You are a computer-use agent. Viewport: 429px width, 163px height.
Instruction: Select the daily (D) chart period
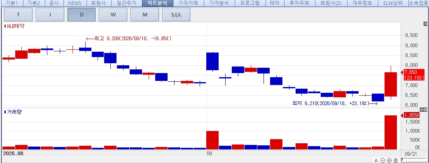(x=82, y=15)
